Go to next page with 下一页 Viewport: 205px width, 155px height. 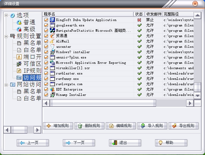pyautogui.click(x=79, y=143)
